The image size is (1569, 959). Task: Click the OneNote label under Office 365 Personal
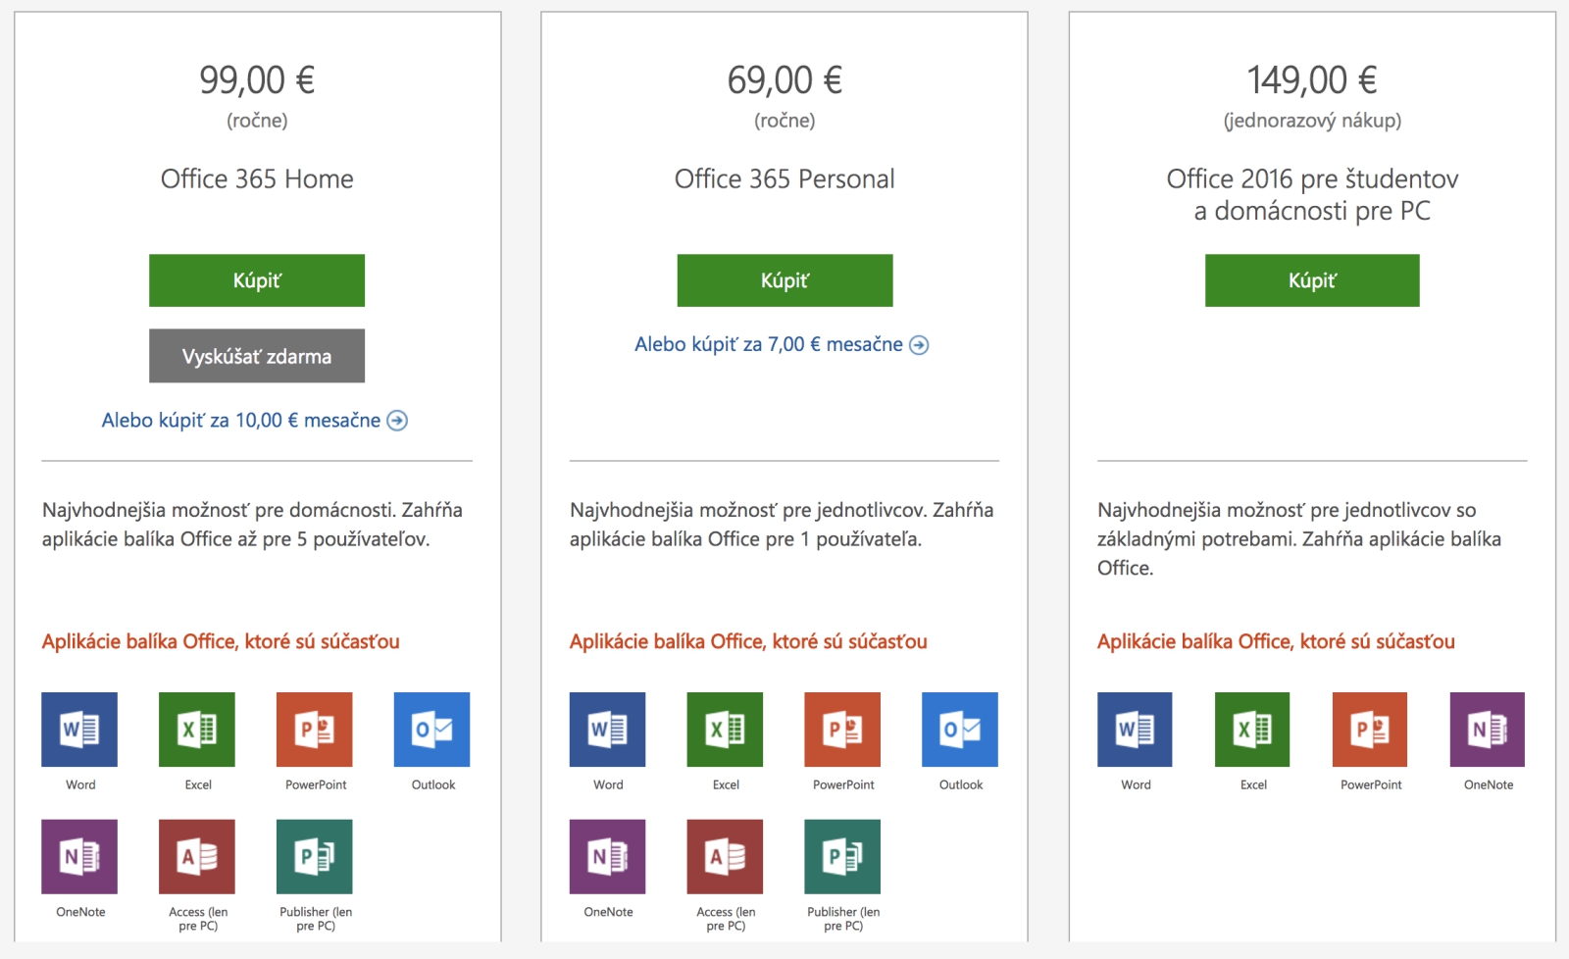coord(608,913)
